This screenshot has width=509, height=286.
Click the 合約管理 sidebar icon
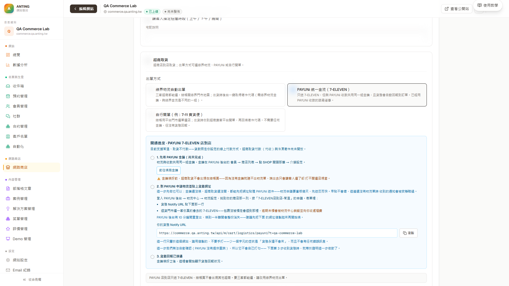point(8,126)
